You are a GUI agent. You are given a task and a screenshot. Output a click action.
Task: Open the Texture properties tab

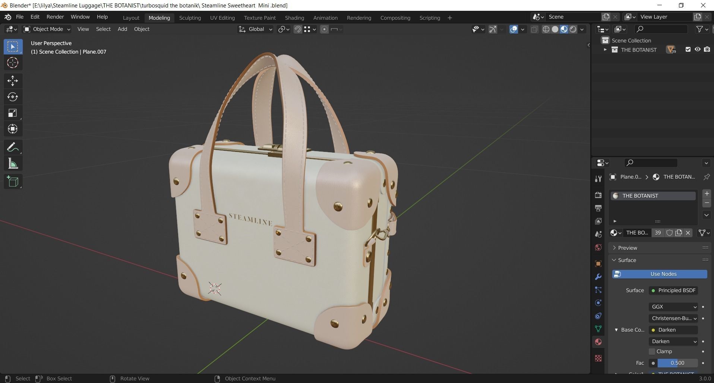598,358
